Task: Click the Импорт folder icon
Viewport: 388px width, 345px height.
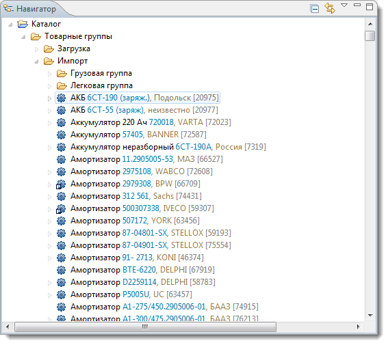Action: (x=49, y=61)
